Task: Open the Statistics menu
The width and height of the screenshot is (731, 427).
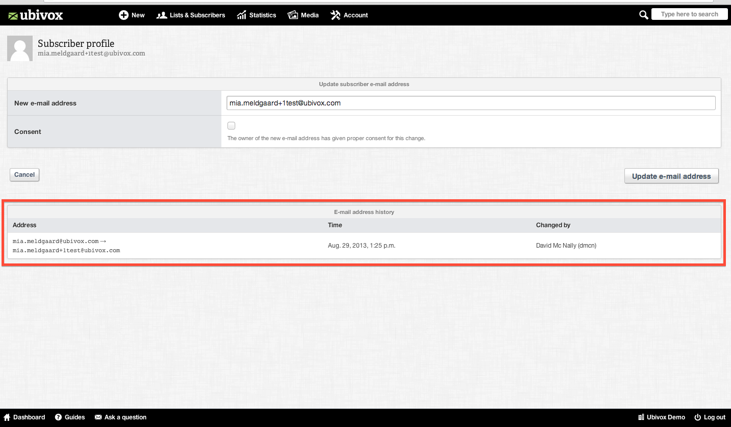Action: pyautogui.click(x=257, y=15)
